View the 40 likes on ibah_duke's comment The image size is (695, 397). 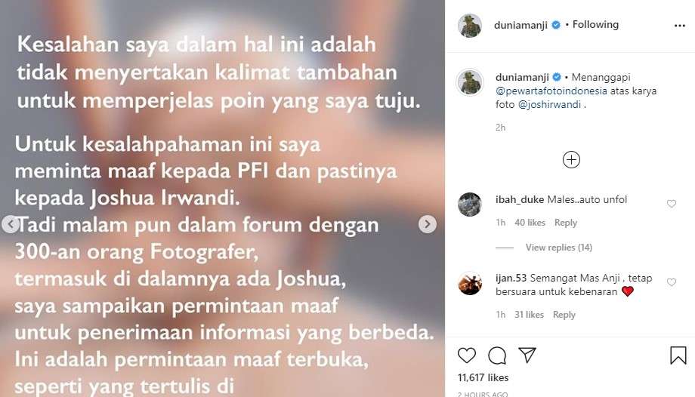(x=530, y=223)
